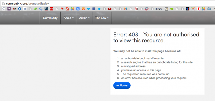215x101 pixels.
Task: Open the purple square bookmark icon
Action: click(x=9, y=9)
